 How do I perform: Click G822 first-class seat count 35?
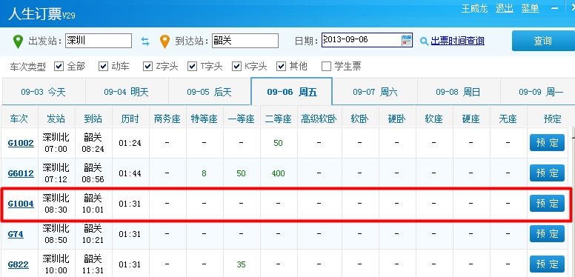(242, 264)
